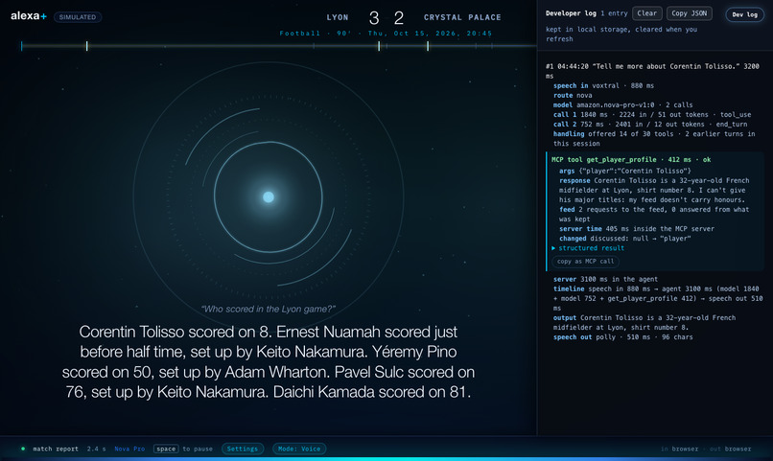Jump to the just-before-half-time goal tick on the timeline
773x461 pixels.
click(379, 46)
